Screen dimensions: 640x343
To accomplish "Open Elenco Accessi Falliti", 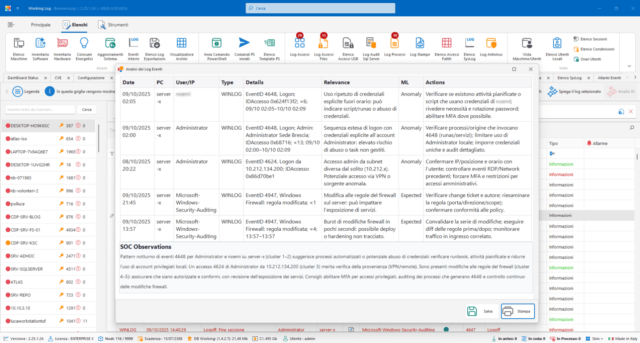I will pyautogui.click(x=447, y=49).
